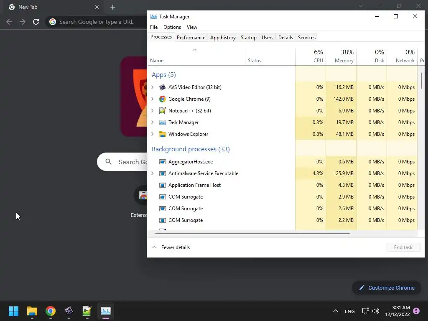Open the clock showing 3:31 AM
428x321 pixels.
[397, 311]
